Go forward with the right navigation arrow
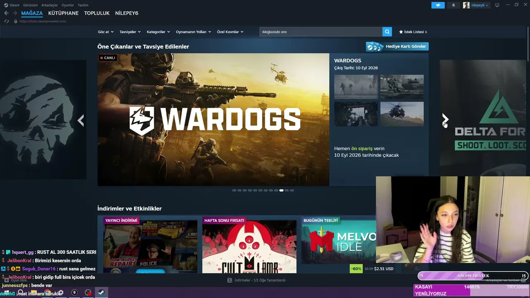Viewport: 530px width, 298px height. click(x=15, y=13)
